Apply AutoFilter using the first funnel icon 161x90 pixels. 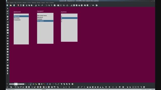[61, 84]
